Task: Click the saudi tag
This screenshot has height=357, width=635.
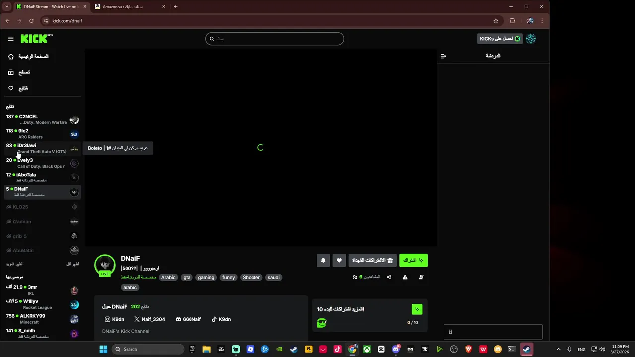Action: click(274, 278)
